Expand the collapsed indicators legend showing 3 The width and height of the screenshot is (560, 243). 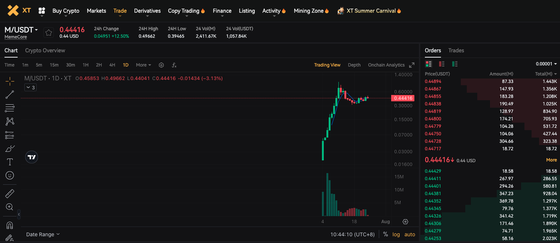[x=30, y=88]
